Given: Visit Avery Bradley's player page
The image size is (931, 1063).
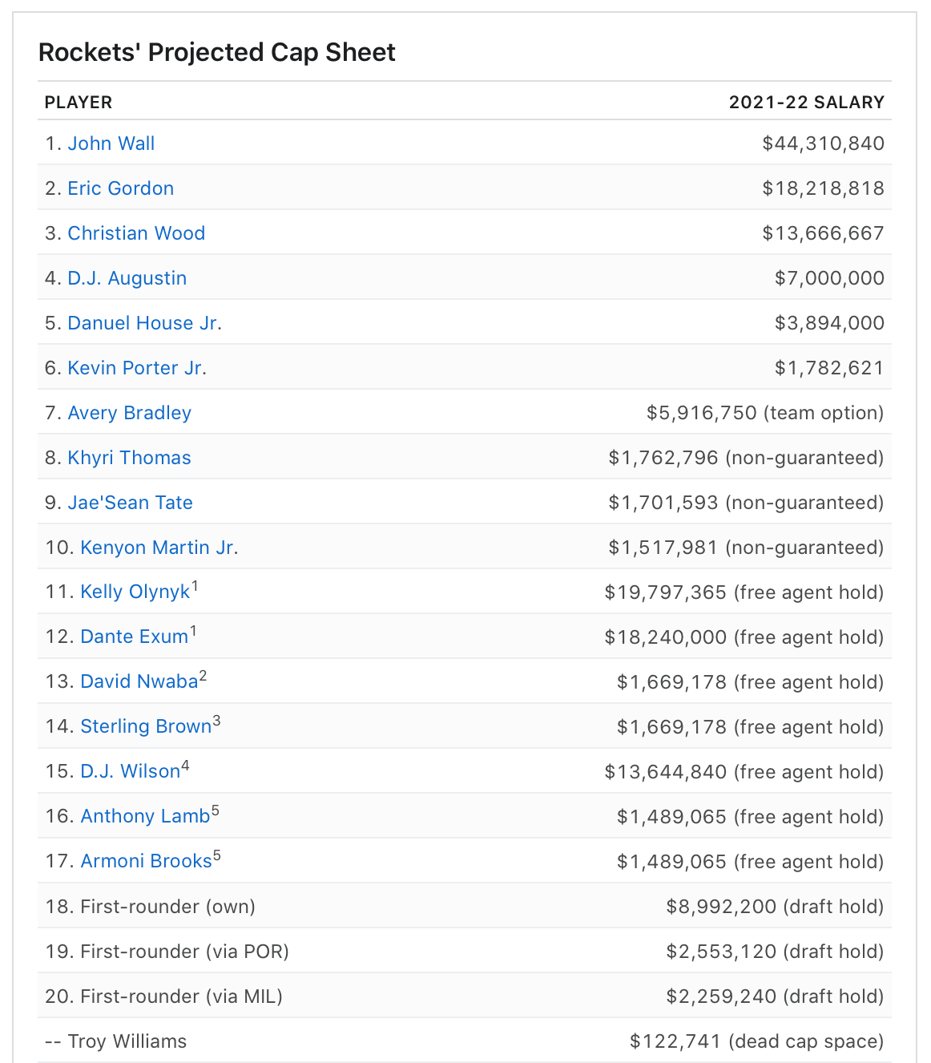Looking at the screenshot, I should point(130,413).
